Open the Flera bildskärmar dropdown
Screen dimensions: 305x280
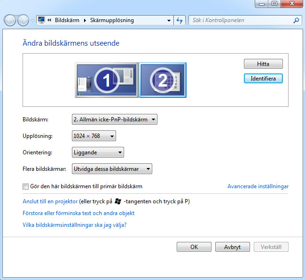click(x=112, y=169)
